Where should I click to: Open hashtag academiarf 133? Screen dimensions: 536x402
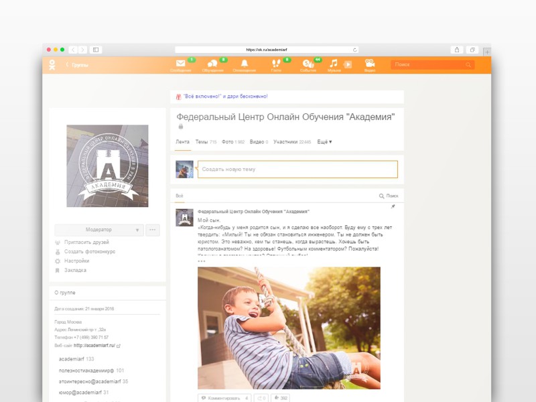76,359
